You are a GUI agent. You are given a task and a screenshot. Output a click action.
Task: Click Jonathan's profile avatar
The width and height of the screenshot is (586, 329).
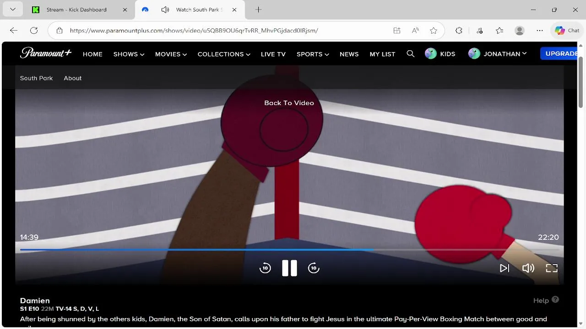click(x=474, y=53)
